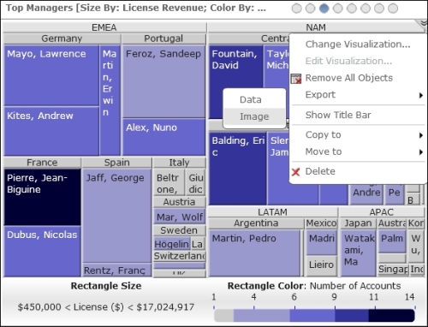
Task: Click the darkest navy legend color band
Action: click(x=391, y=316)
